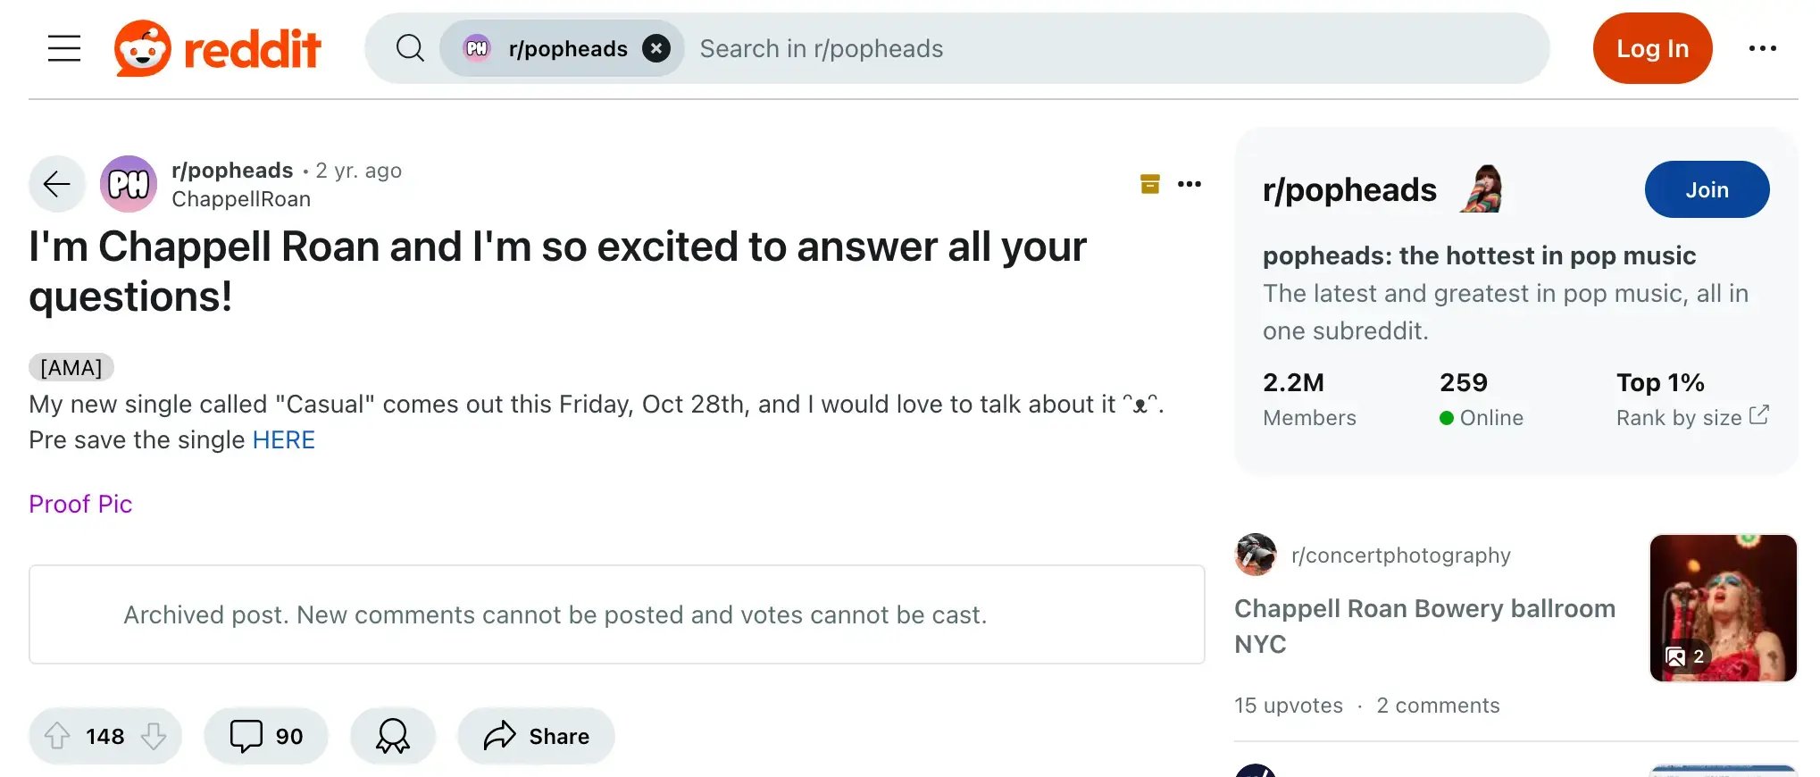Downvote the Chappell Roan AMA post
The height and width of the screenshot is (777, 1820).
click(154, 736)
